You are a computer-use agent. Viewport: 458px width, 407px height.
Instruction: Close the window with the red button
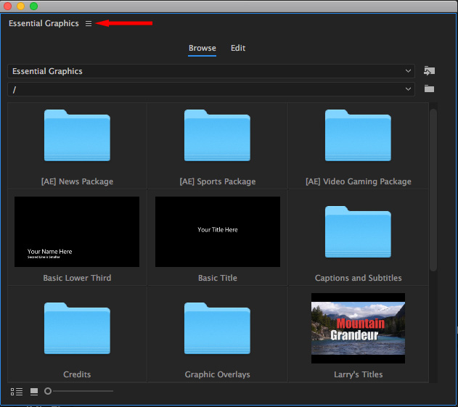click(x=7, y=6)
